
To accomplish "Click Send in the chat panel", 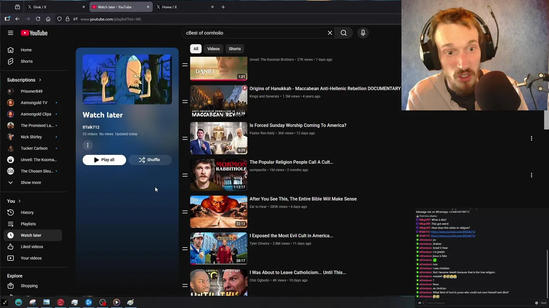I will (x=543, y=303).
